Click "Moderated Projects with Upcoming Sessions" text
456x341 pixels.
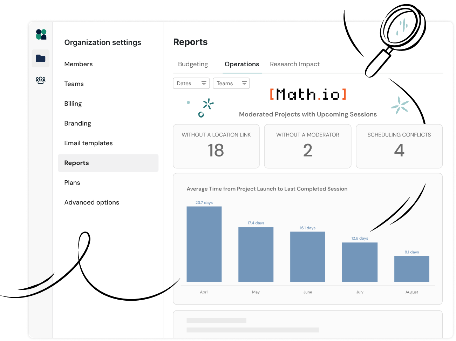[308, 114]
